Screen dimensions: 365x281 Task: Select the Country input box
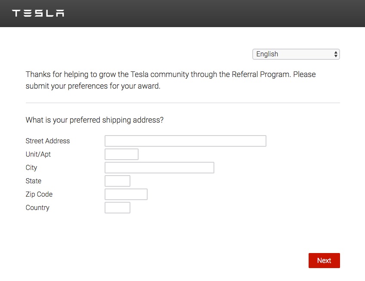118,208
